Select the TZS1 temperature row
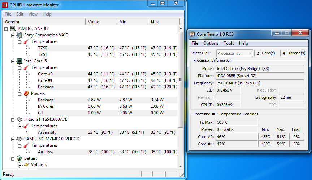The width and height of the screenshot is (312, 180). click(108, 54)
